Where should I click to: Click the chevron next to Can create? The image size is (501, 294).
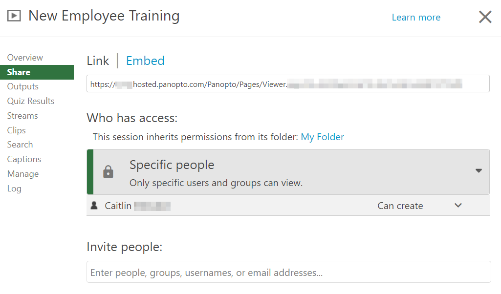click(458, 206)
